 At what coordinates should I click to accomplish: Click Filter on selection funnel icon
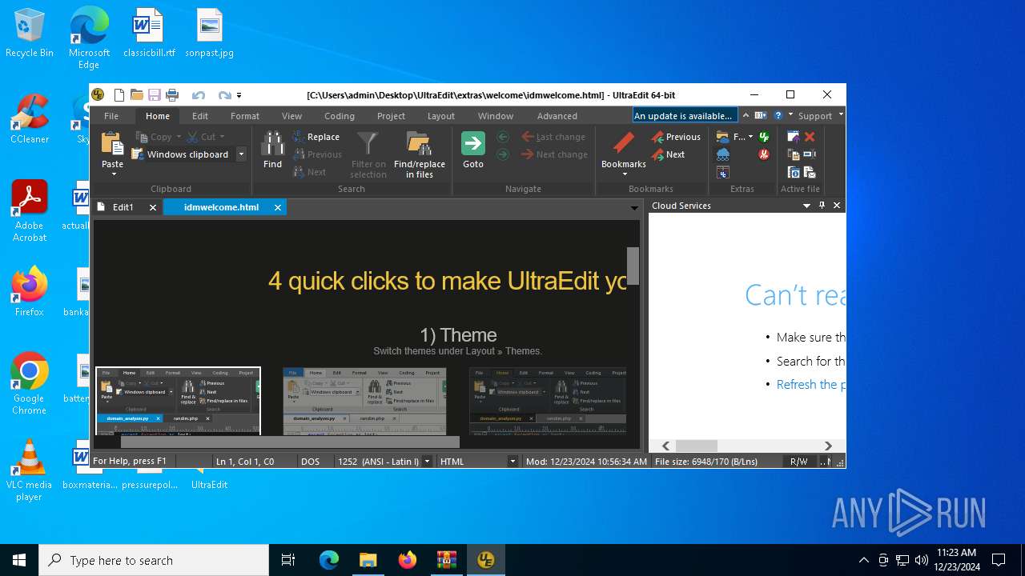[x=368, y=144]
